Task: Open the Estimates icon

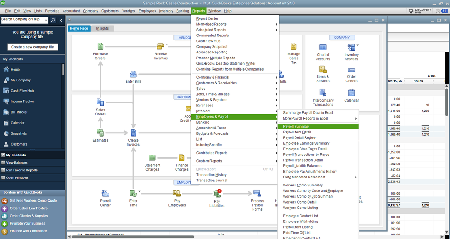Action: (x=100, y=133)
